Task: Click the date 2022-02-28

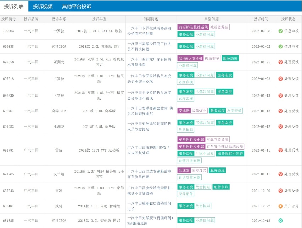Action: coord(261,31)
